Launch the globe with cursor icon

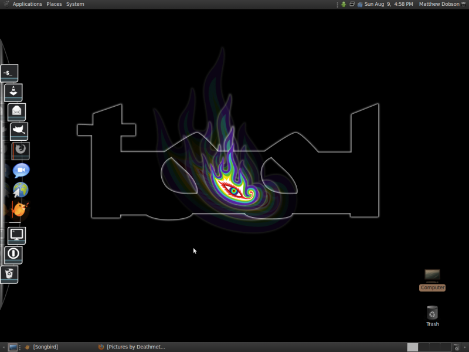tap(21, 189)
